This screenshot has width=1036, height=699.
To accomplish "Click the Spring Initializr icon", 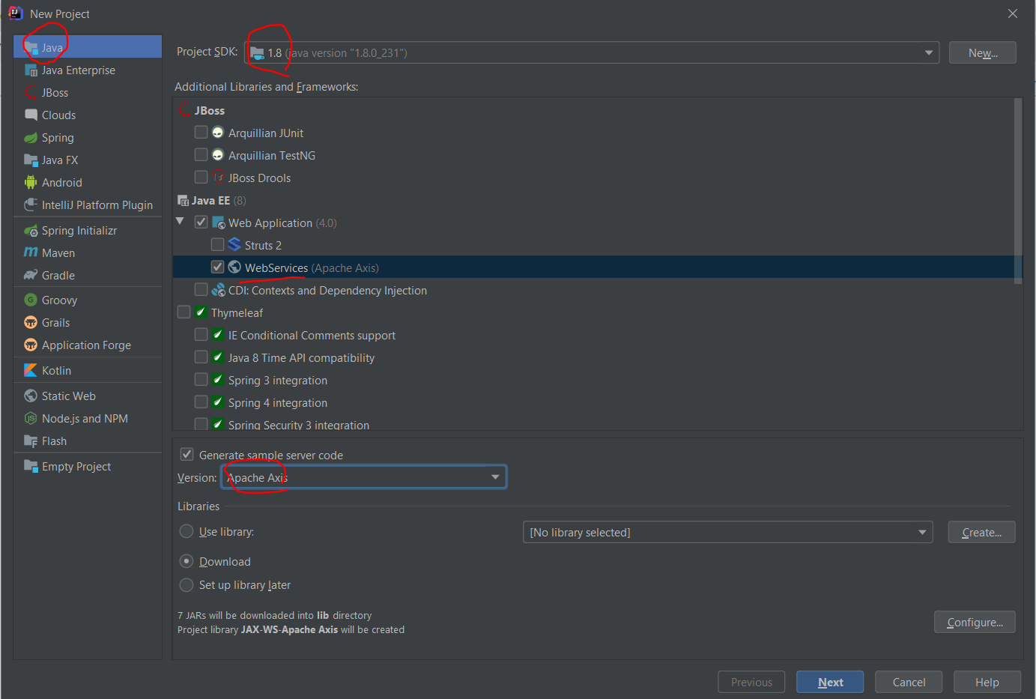I will coord(31,231).
